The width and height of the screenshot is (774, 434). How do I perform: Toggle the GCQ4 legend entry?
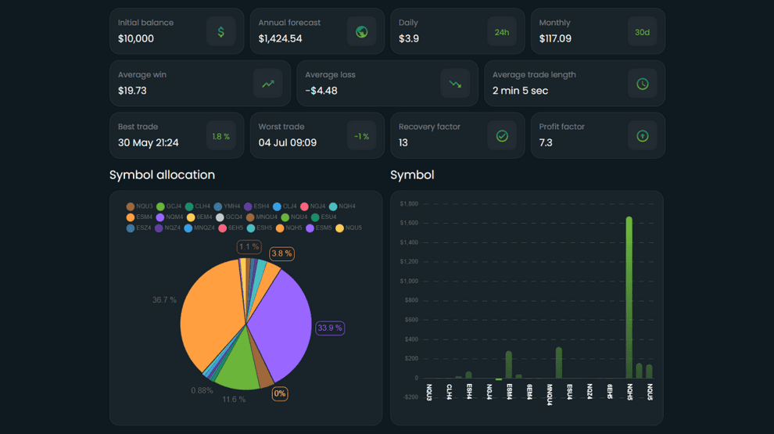tap(229, 217)
